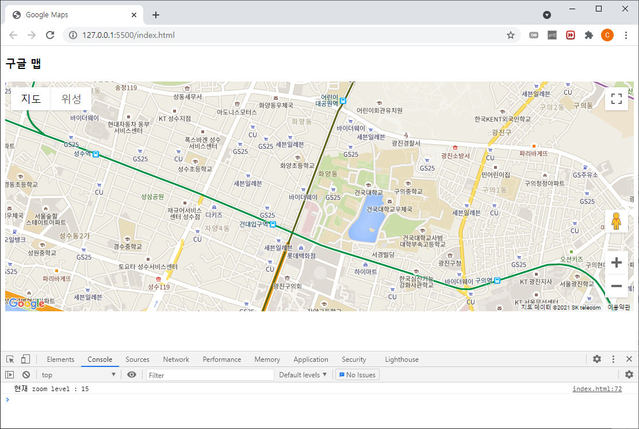This screenshot has height=429, width=639.
Task: Click the orange profile avatar C
Action: pyautogui.click(x=607, y=35)
